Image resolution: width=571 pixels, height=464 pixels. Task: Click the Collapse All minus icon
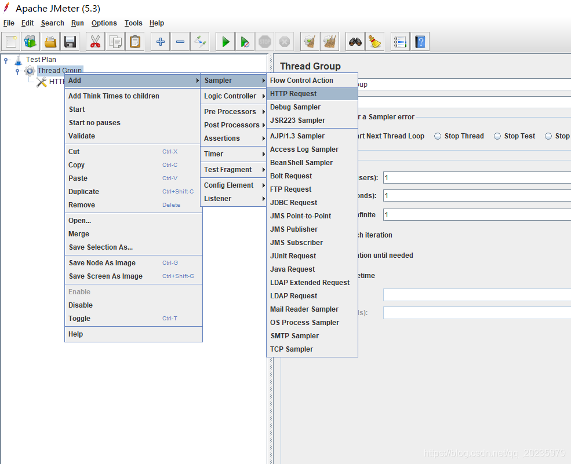click(x=180, y=42)
